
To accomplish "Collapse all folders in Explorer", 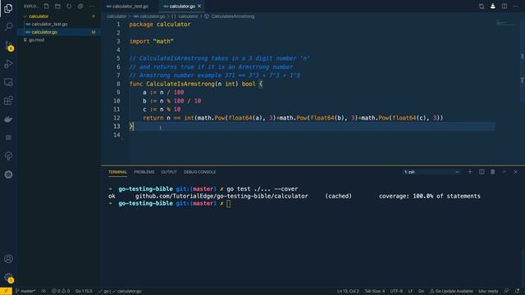I will [80, 6].
